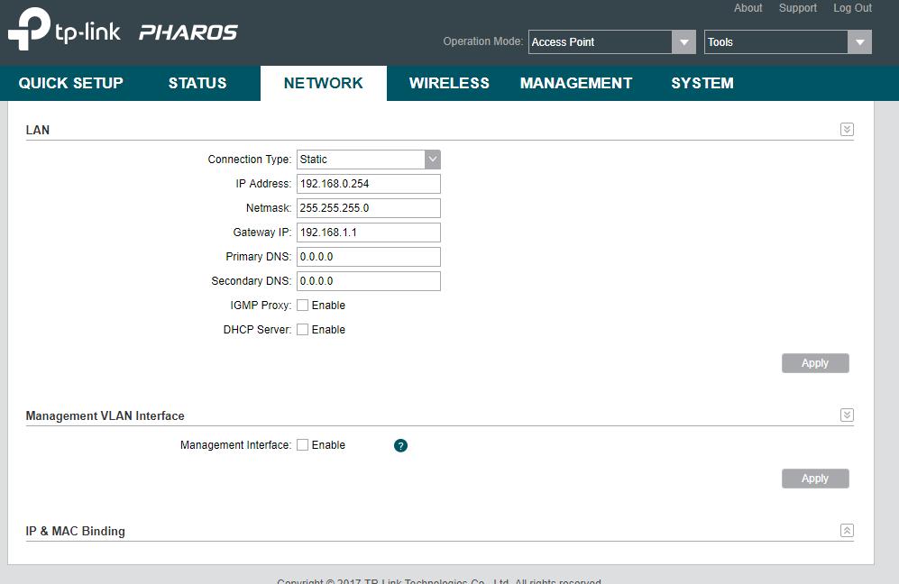Click the Gateway IP input field
Screen dimensions: 899x584
(368, 233)
